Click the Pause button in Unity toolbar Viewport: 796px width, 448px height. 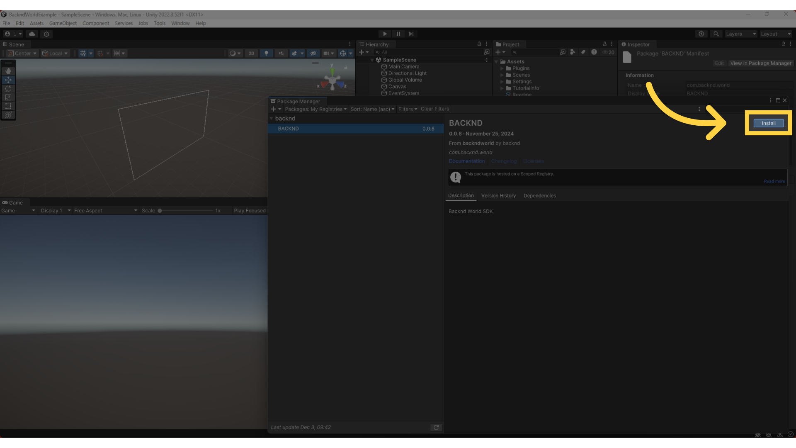[x=398, y=34]
